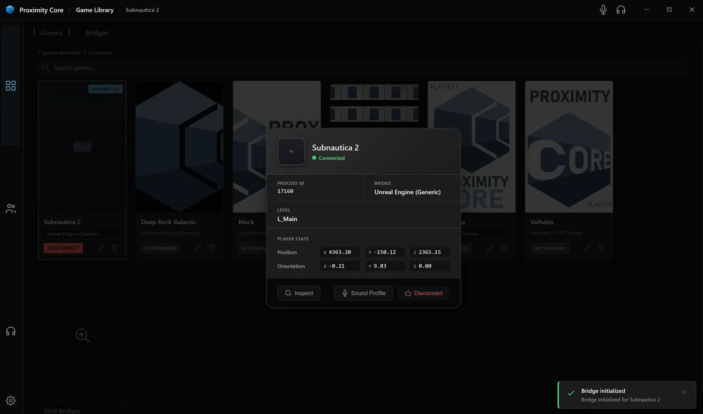This screenshot has height=414, width=703.
Task: Click the green checkmark in notification
Action: click(571, 393)
